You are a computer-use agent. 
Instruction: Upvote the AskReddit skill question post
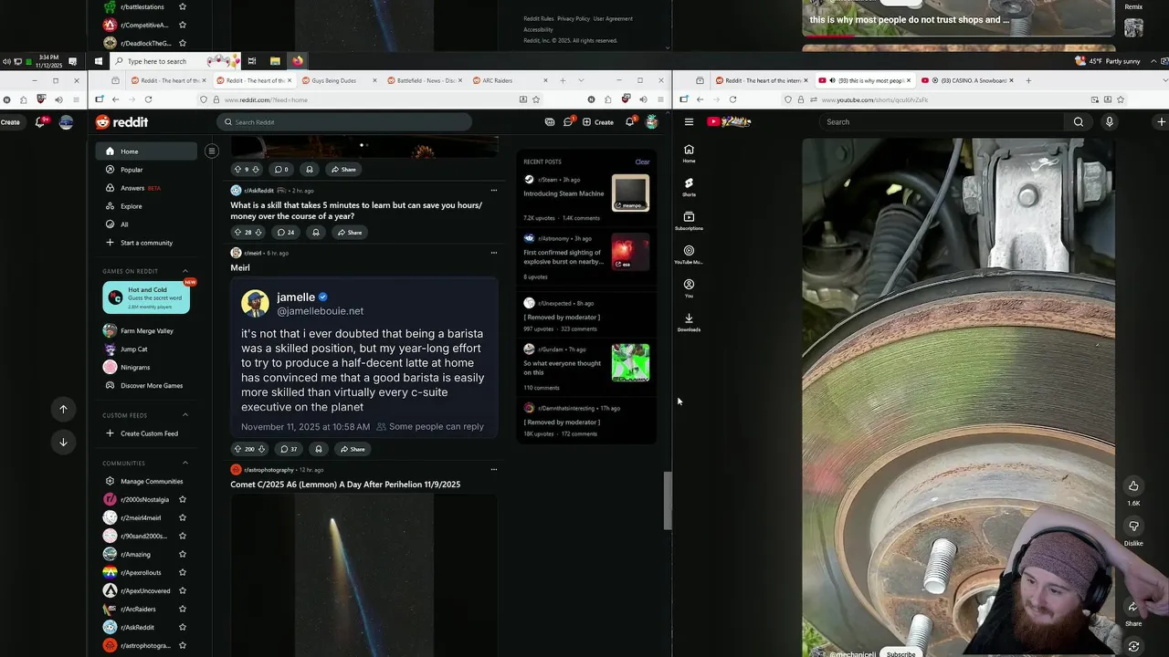point(237,232)
